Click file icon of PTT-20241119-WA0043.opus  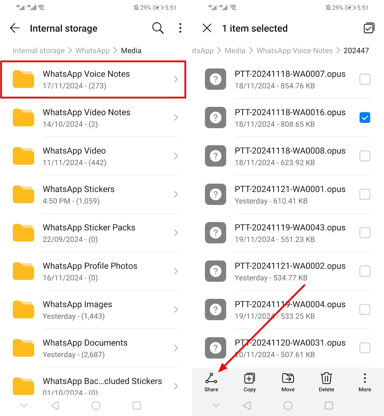[x=216, y=233]
